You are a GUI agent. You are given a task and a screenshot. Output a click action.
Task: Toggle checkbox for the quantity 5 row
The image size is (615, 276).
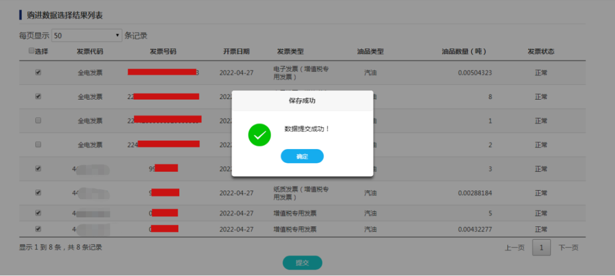(x=38, y=213)
